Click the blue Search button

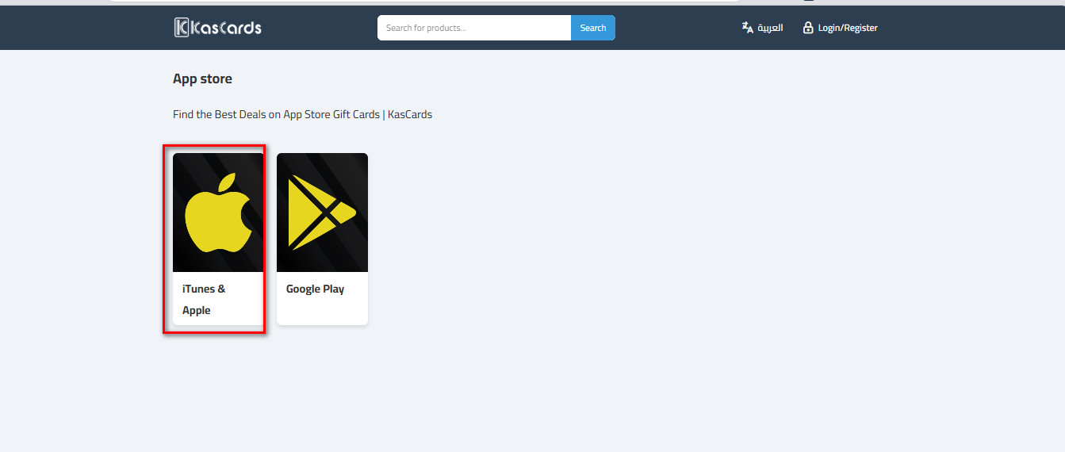[x=593, y=28]
